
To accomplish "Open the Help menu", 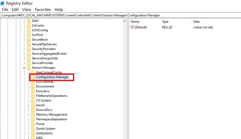I will [59, 9].
